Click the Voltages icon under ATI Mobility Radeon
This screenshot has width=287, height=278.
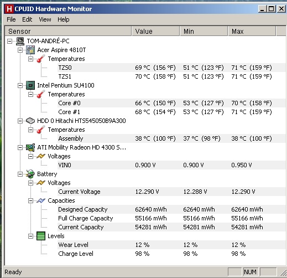point(41,156)
